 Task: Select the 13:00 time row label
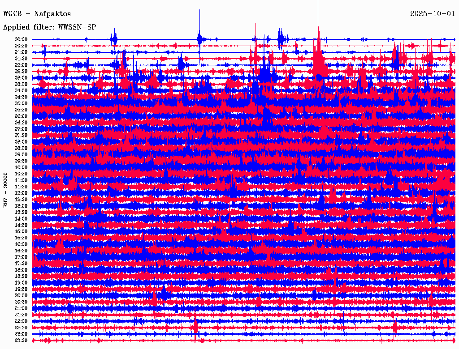(x=21, y=206)
